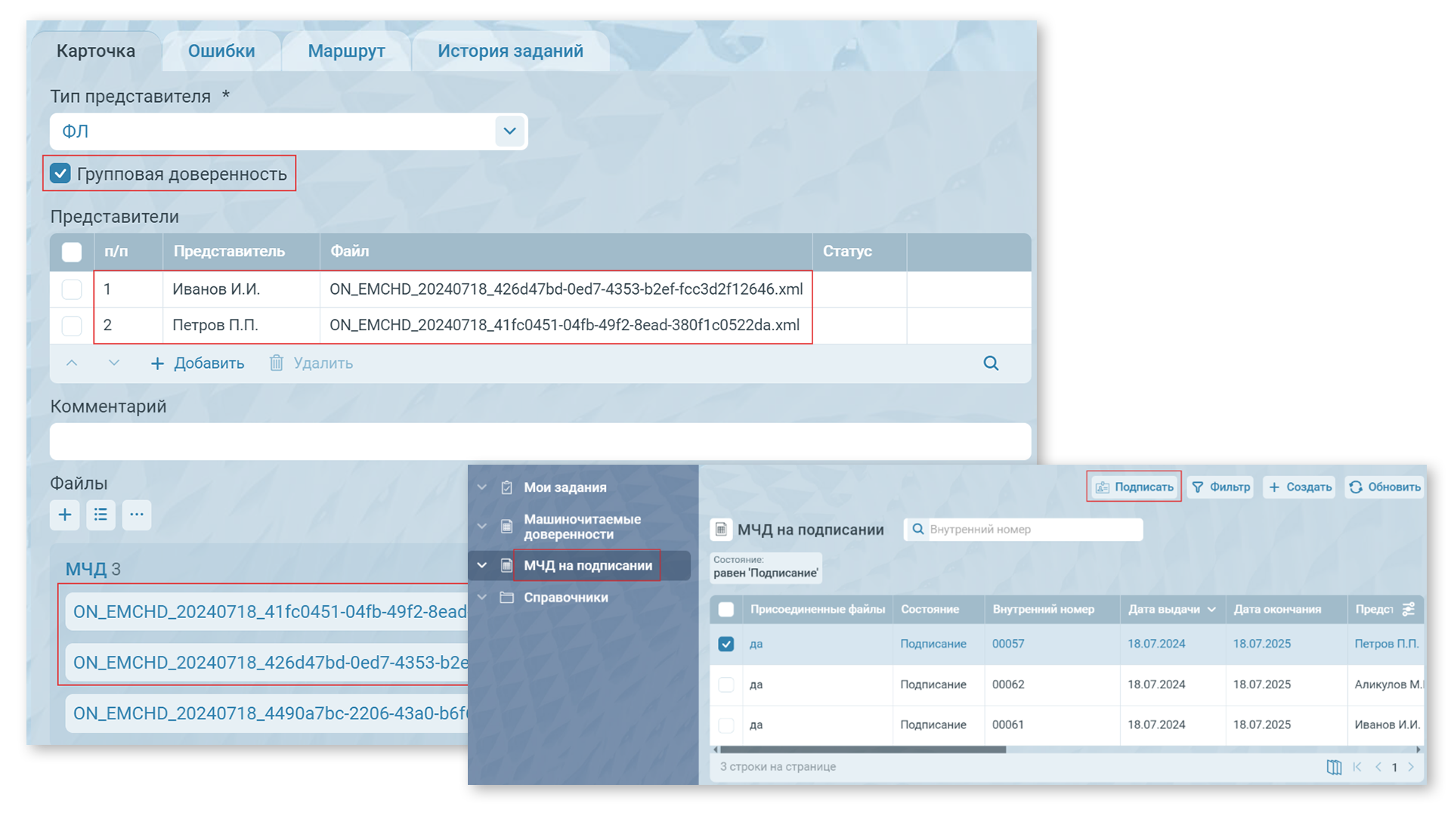Open the Тип представителя dropdown

point(509,131)
